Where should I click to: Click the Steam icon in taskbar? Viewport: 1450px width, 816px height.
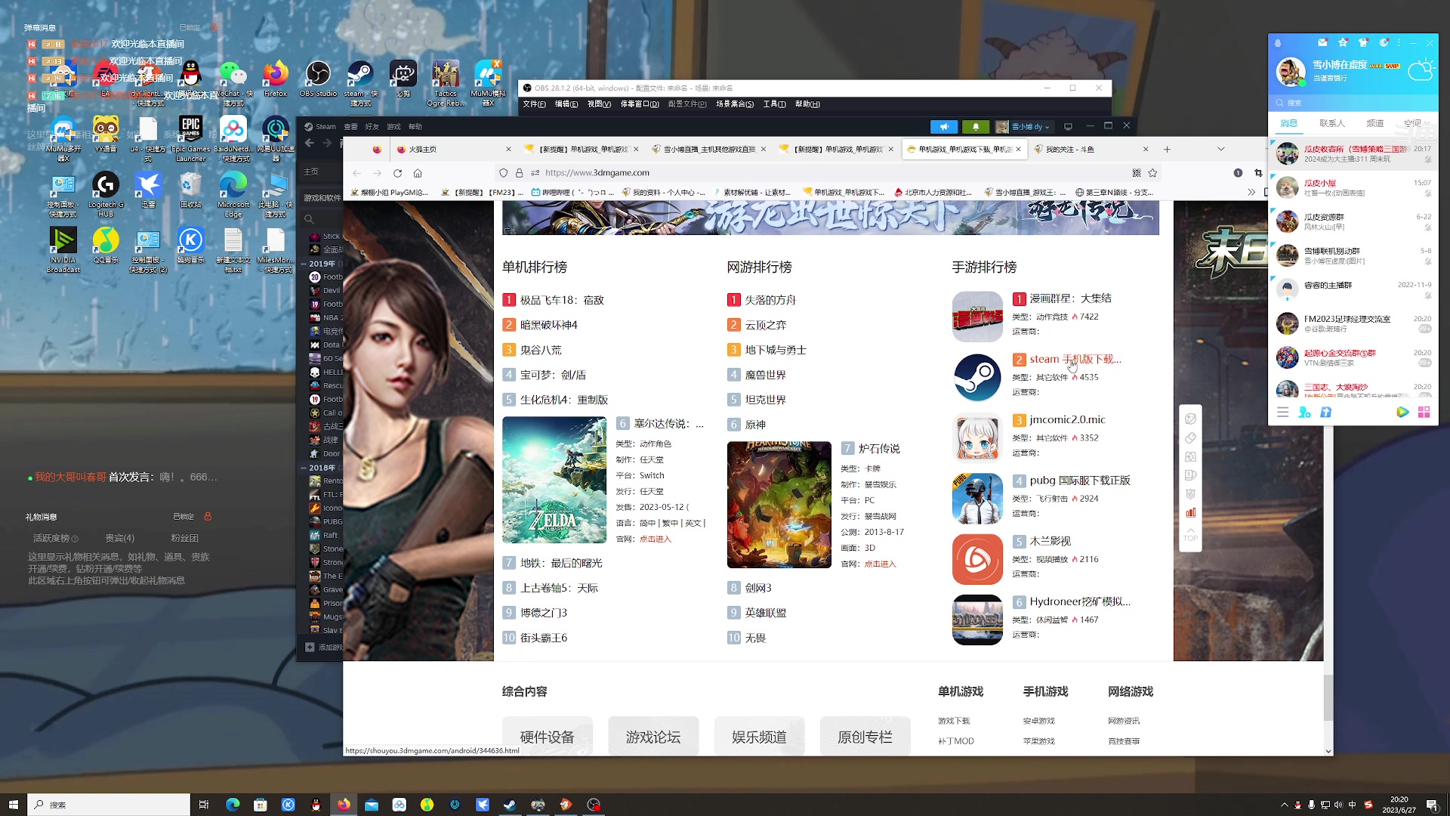510,805
